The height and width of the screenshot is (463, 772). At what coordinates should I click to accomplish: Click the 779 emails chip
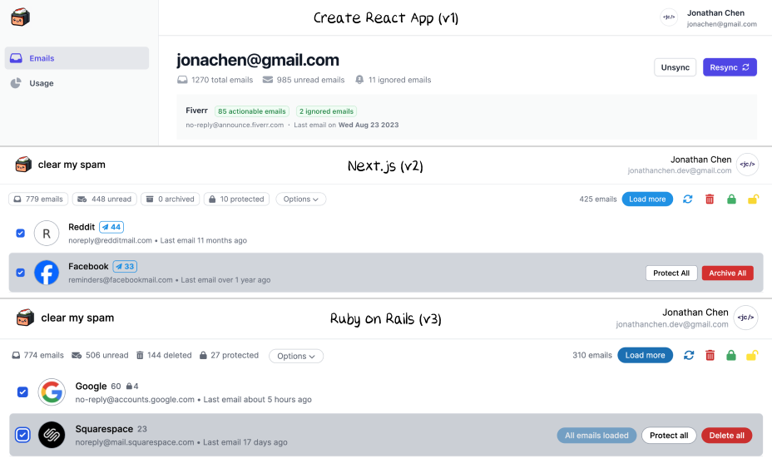(x=38, y=199)
